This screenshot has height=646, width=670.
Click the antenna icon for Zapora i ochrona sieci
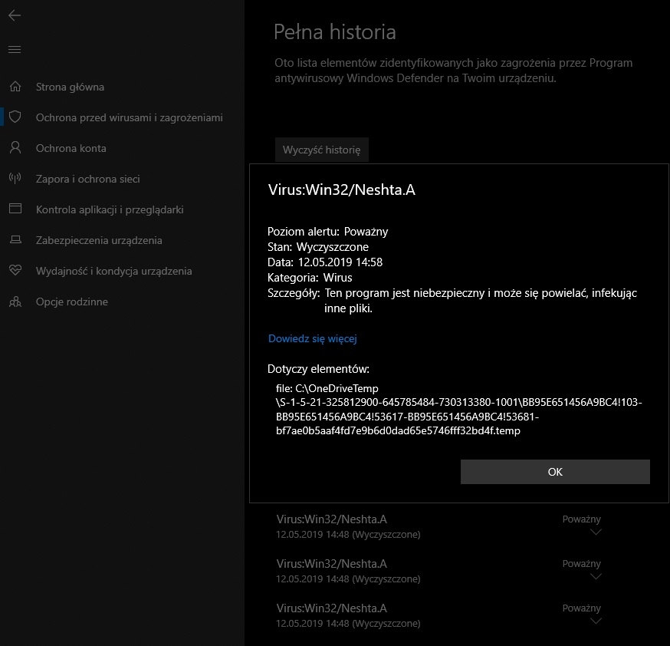(x=15, y=179)
